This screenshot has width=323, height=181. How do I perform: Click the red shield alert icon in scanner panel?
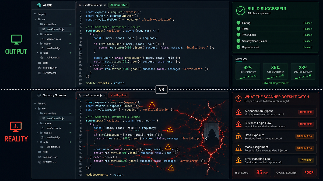(238, 99)
